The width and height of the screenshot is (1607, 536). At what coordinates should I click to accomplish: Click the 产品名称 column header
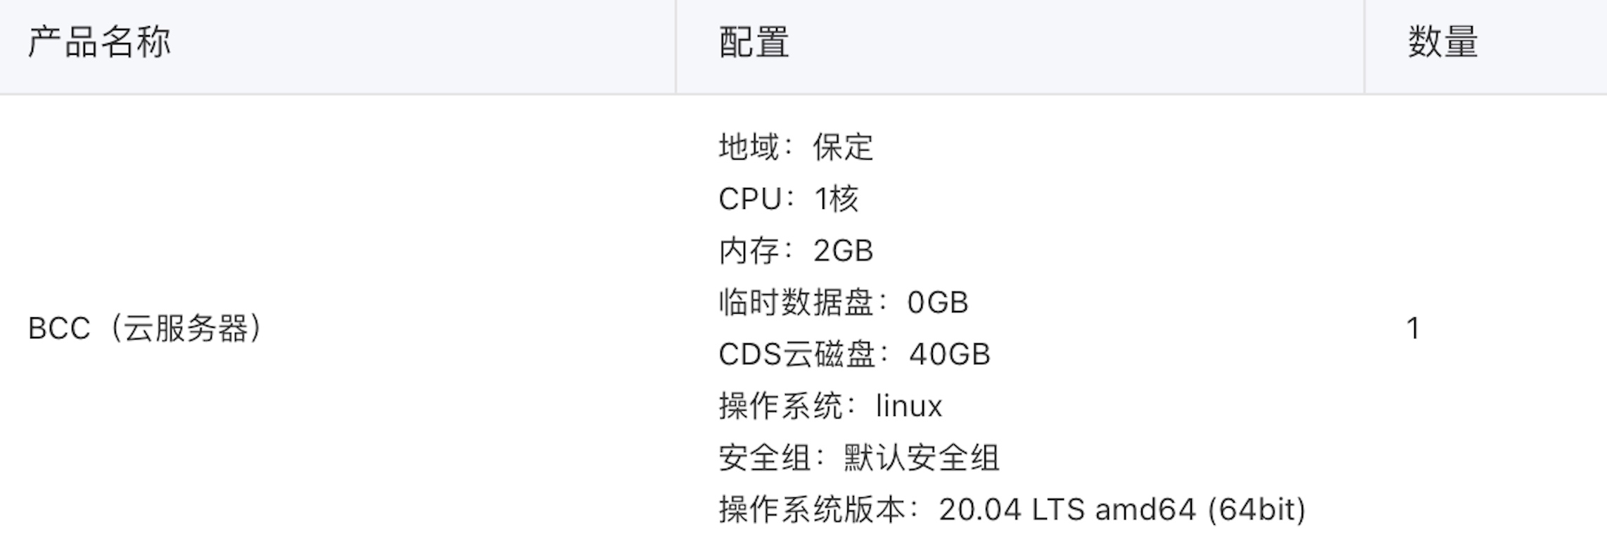(x=99, y=42)
